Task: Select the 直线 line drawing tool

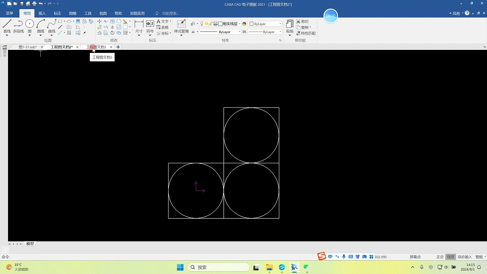Action: (x=7, y=27)
